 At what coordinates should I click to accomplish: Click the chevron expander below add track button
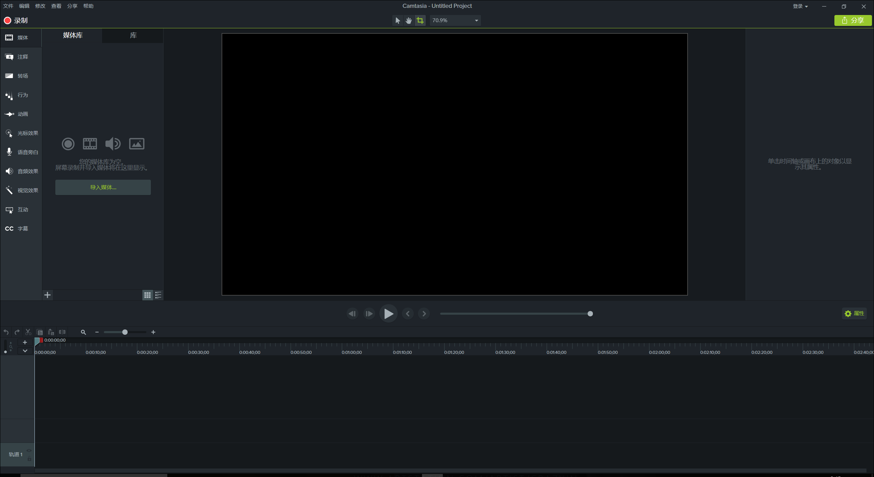pyautogui.click(x=25, y=351)
